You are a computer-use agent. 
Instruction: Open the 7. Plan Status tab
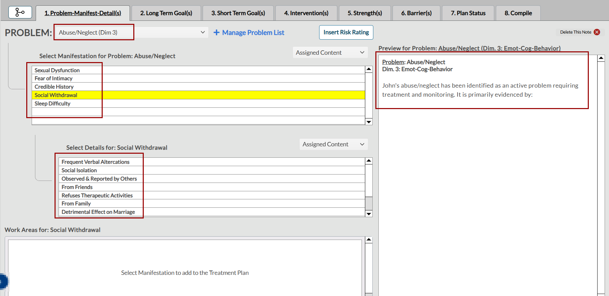tap(468, 13)
